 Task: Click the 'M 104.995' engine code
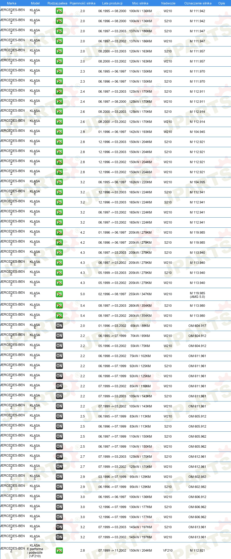point(197,182)
